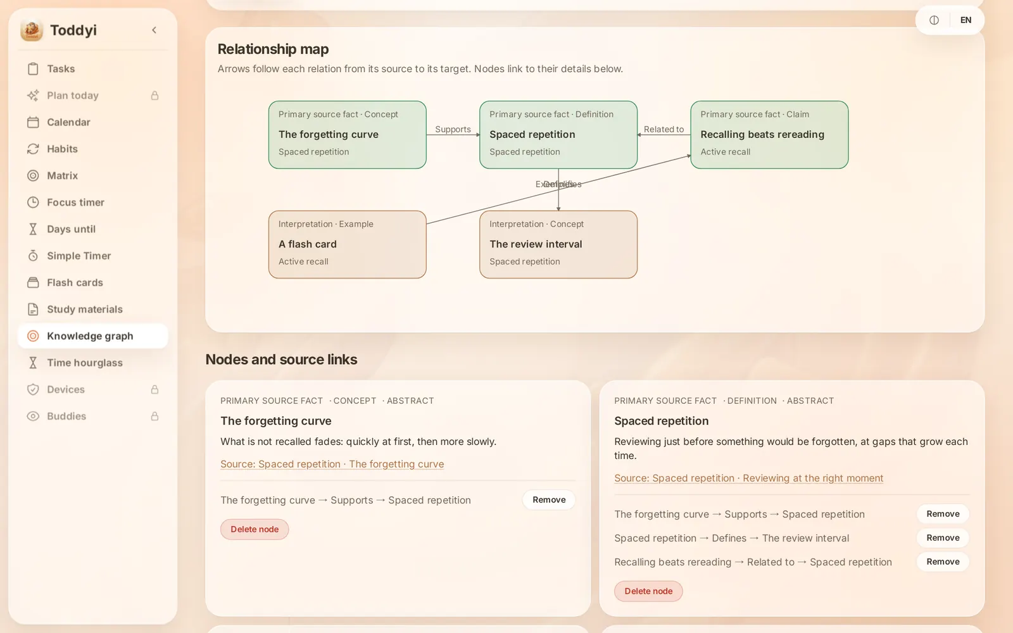Click the Relationship map heading
This screenshot has height=633, width=1013.
(273, 49)
